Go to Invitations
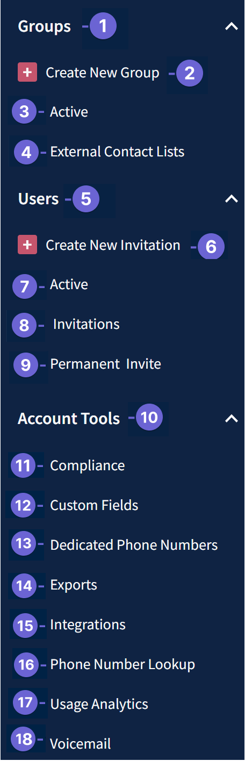245x761 pixels. pos(87,324)
